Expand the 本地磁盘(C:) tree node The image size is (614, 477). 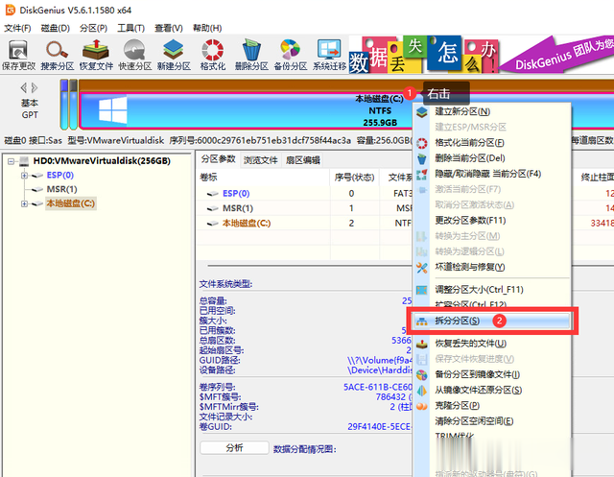(24, 203)
